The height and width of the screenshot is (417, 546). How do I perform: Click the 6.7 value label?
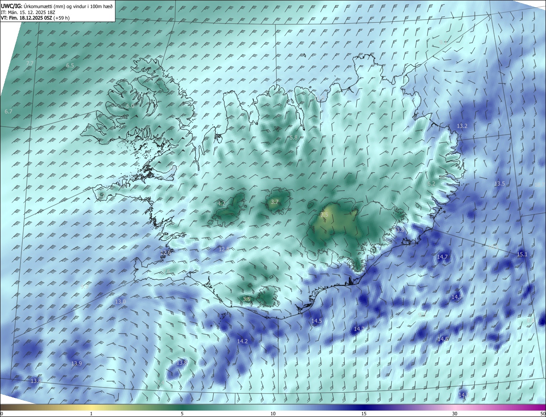9,111
